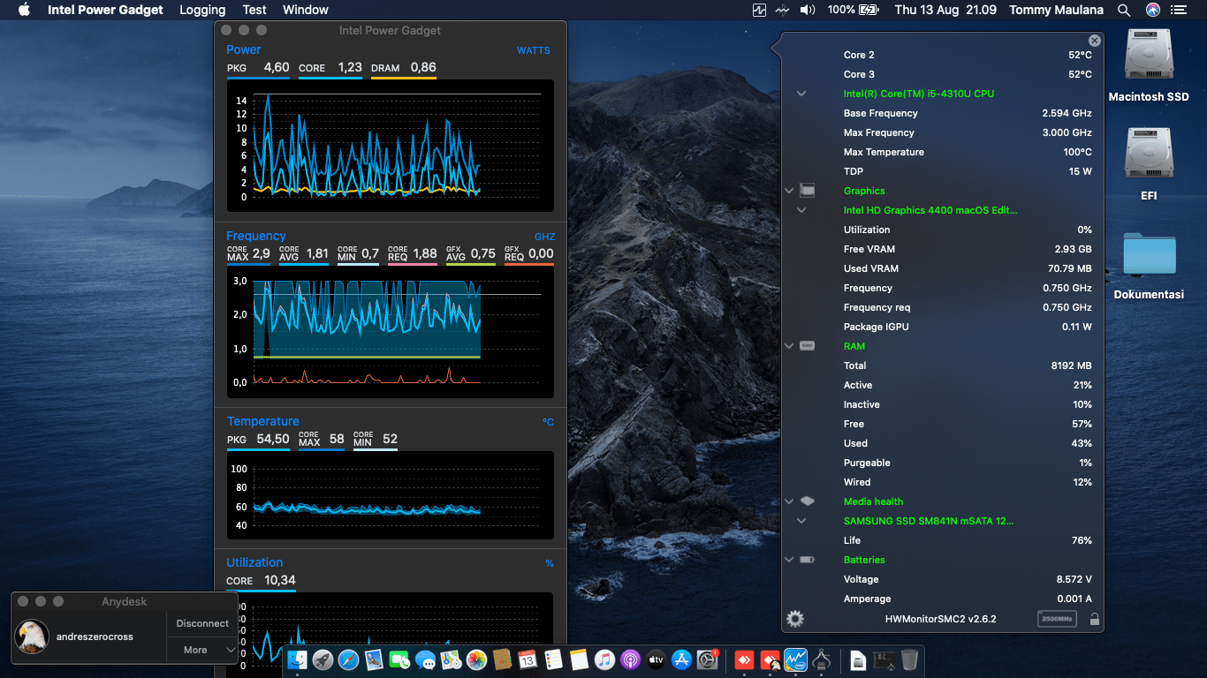Open HWMonitorSMC2 settings gear
Image resolution: width=1207 pixels, height=678 pixels.
(x=795, y=619)
